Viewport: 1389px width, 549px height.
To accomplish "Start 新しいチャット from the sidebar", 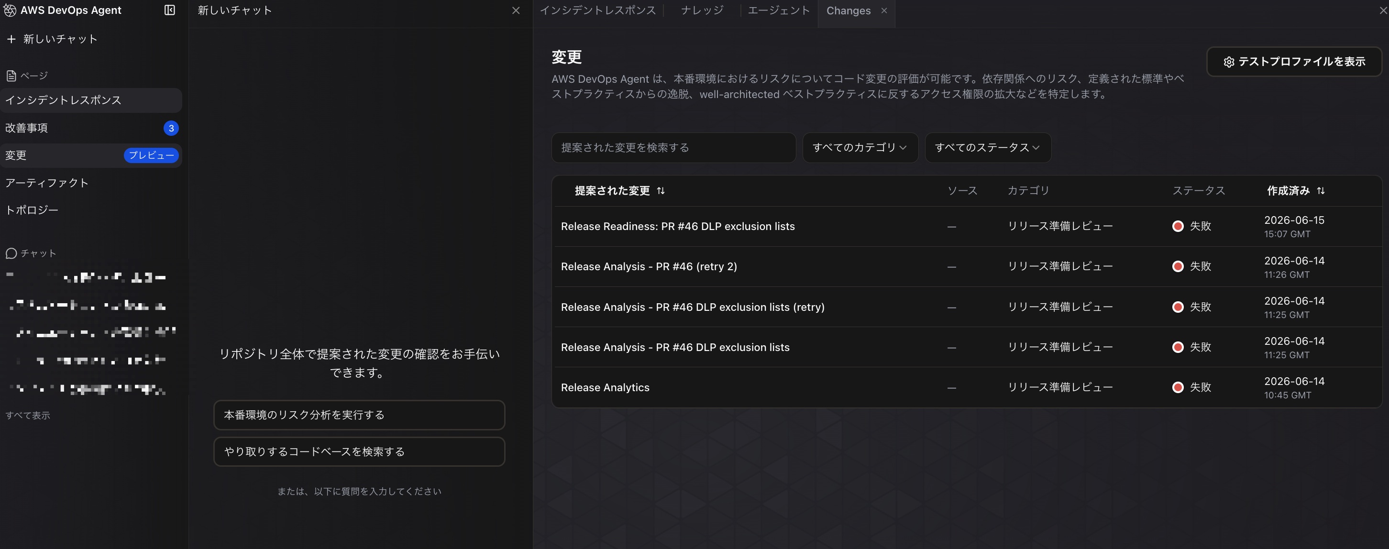I will (x=52, y=39).
